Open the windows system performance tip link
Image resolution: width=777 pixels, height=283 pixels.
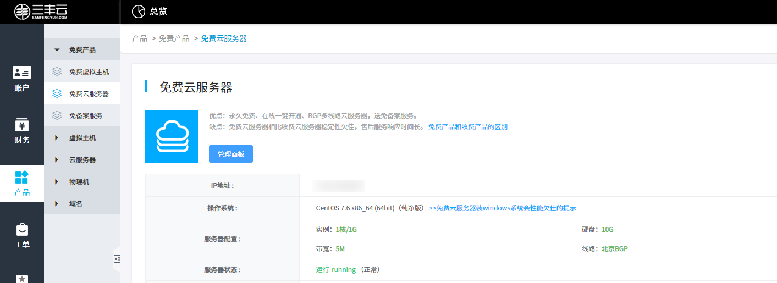[503, 208]
